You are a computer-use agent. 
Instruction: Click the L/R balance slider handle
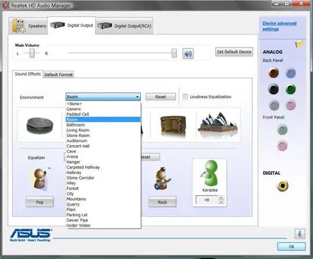(32, 53)
